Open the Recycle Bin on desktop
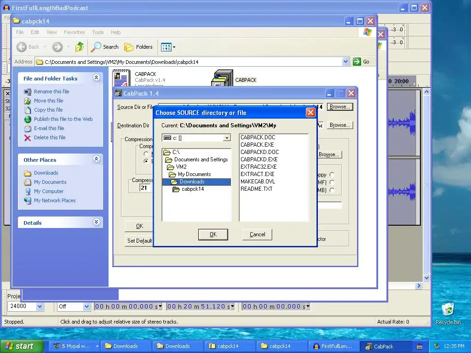Image resolution: width=471 pixels, height=353 pixels. coord(448,309)
